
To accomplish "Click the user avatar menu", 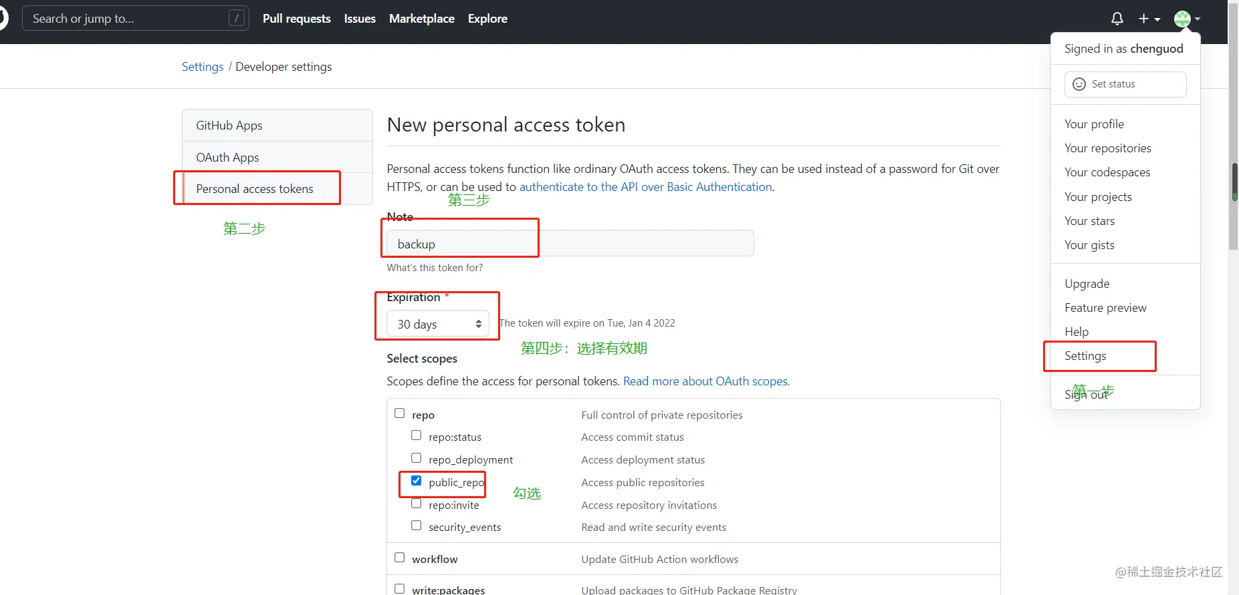I will 1187,19.
